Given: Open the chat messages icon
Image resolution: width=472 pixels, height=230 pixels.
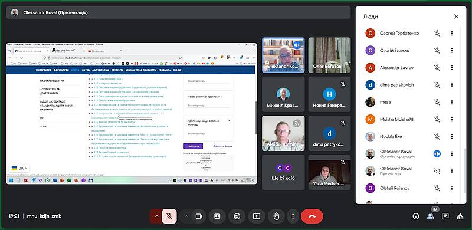Looking at the screenshot, I should (445, 216).
